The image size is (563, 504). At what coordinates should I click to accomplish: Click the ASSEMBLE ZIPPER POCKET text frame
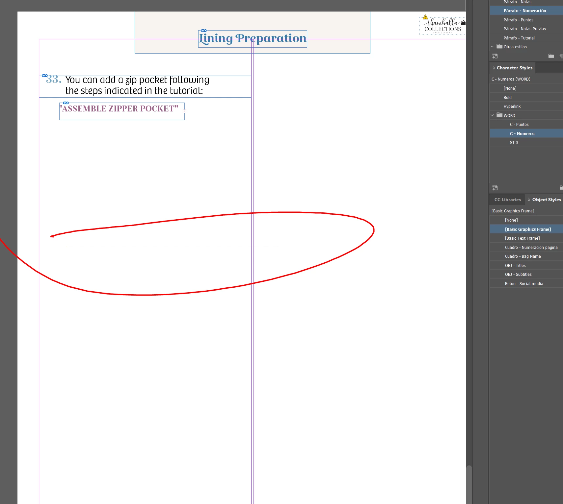click(x=122, y=111)
